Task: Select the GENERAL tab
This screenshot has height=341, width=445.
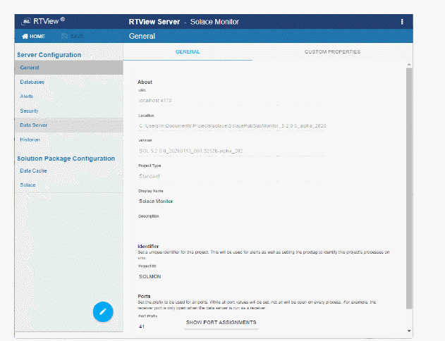Action: [188, 51]
